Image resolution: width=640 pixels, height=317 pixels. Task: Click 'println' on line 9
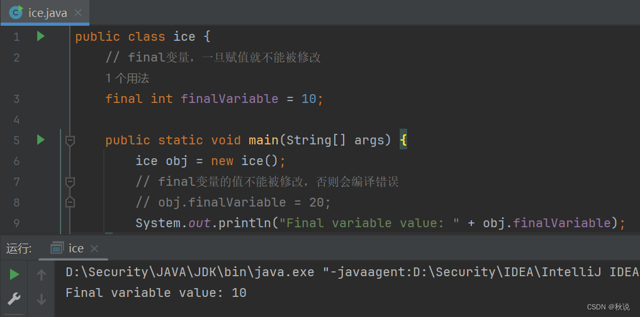coord(245,223)
